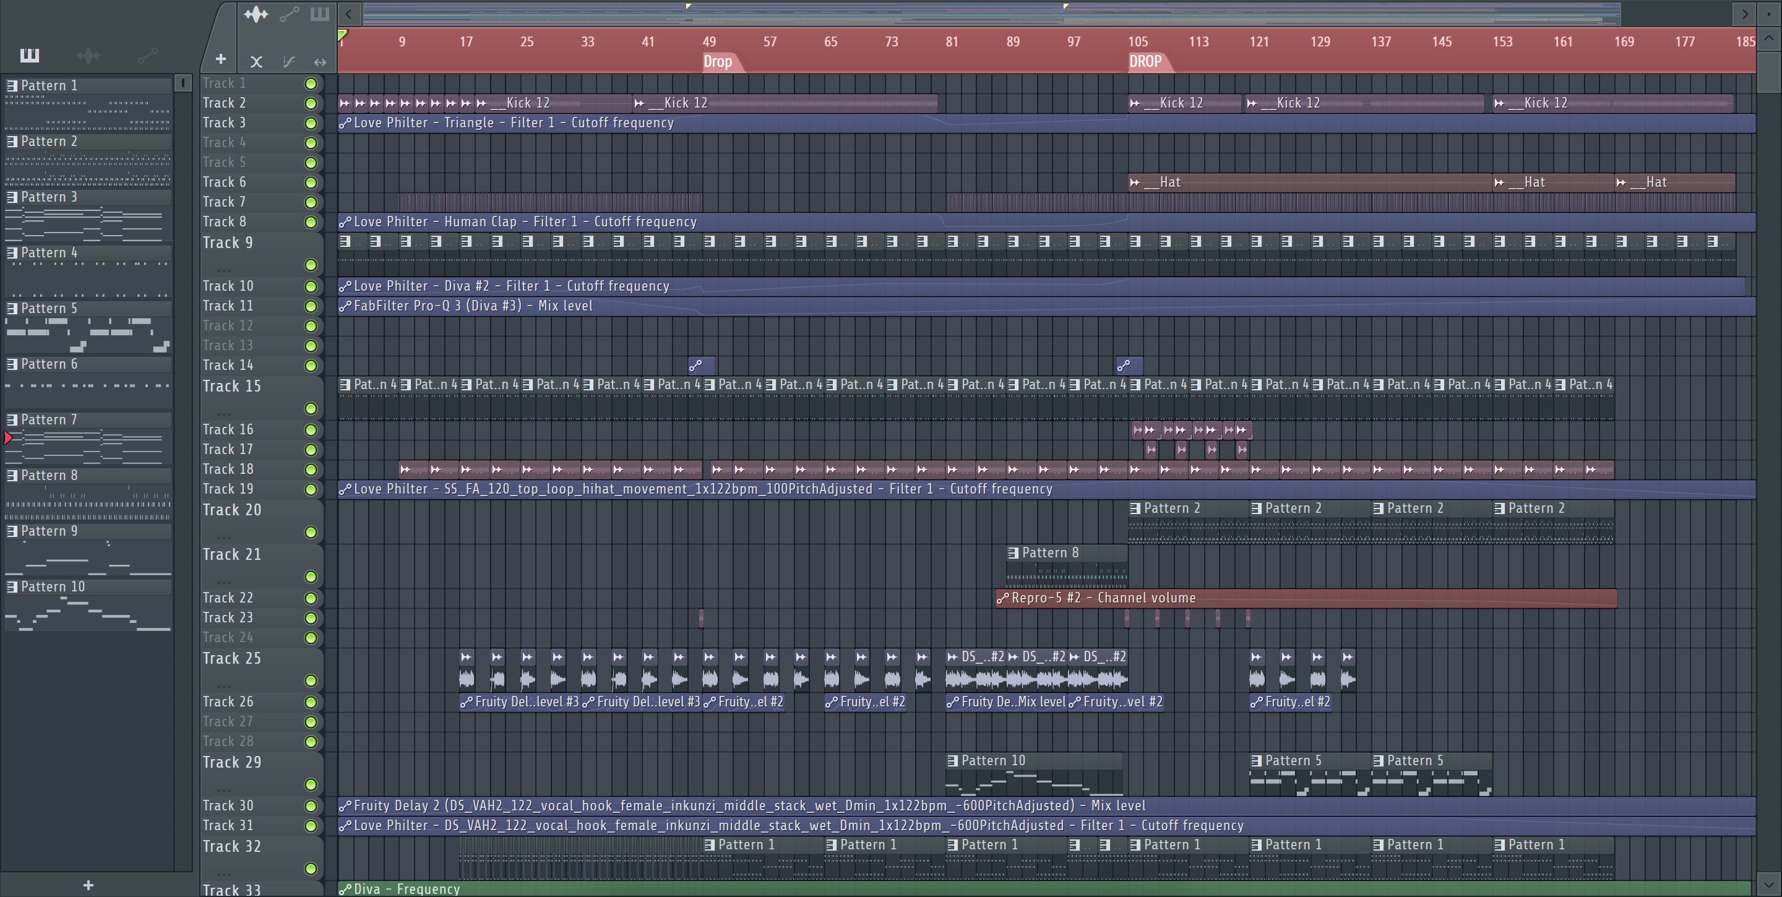Select pattern clip focus piano icon

[320, 14]
